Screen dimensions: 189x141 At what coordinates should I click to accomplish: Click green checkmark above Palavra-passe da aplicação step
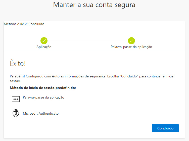131,40
